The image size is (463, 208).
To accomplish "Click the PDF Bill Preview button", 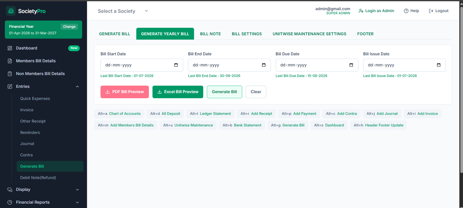I will click(x=125, y=92).
